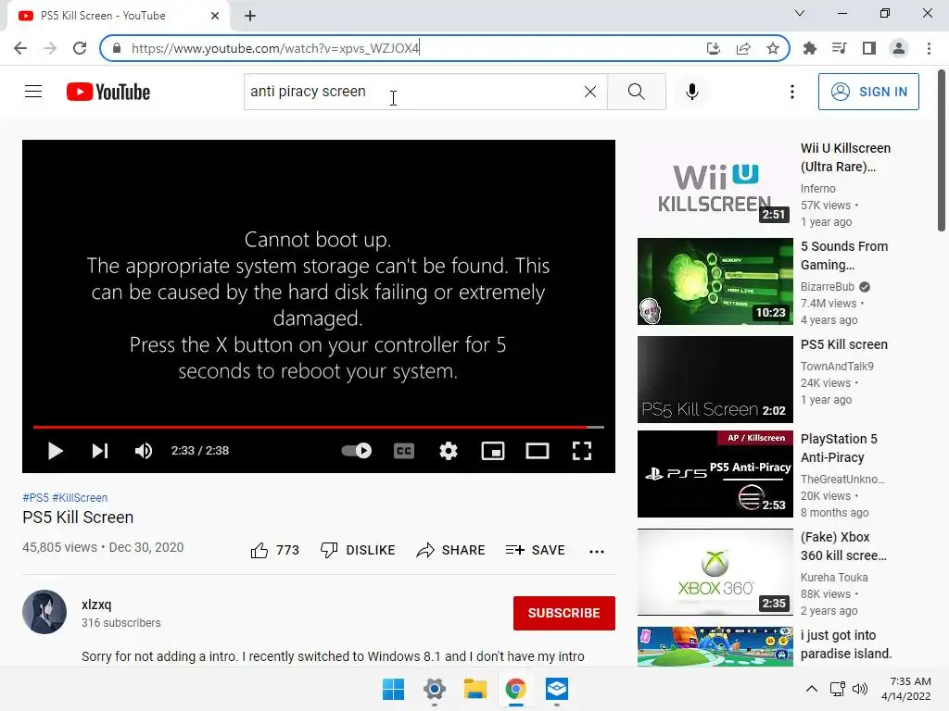949x711 pixels.
Task: Clear the search box with the X
Action: [590, 92]
